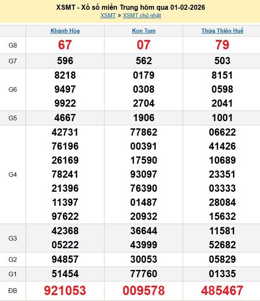
Task: Click G6 number 8218
Action: [65, 75]
